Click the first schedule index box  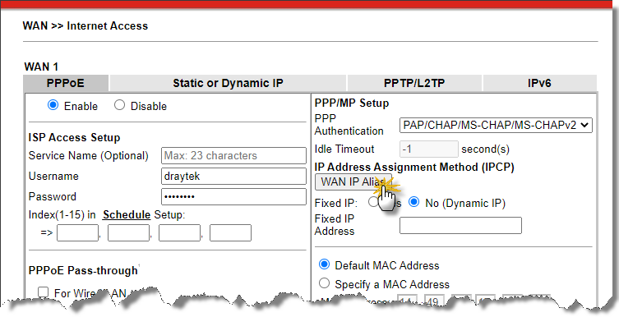(x=77, y=232)
